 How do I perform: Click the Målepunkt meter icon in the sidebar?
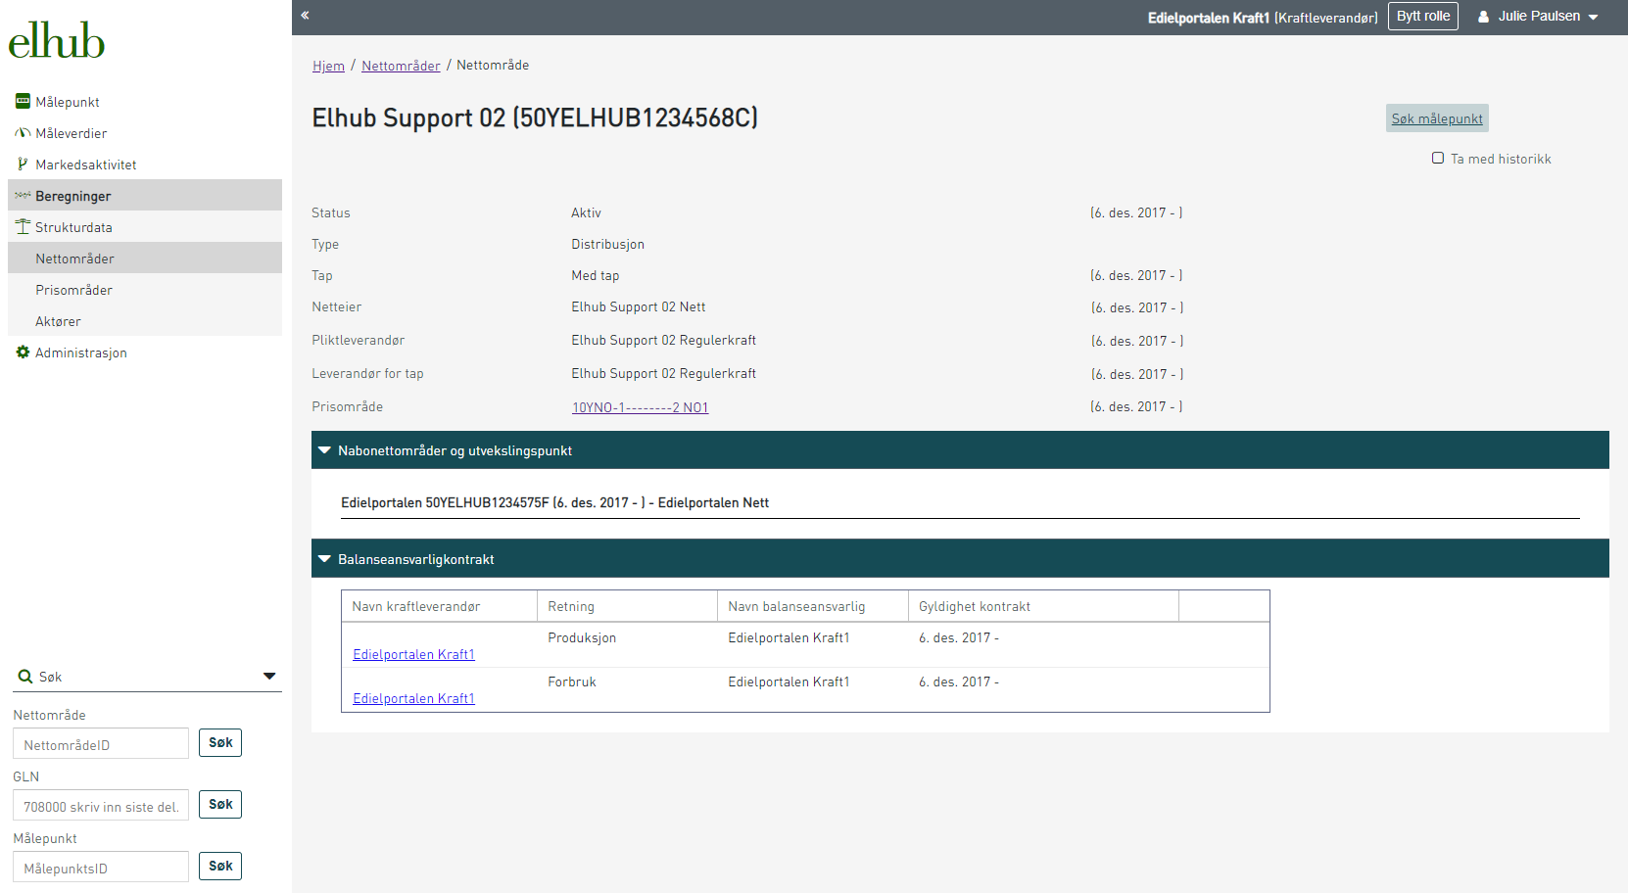click(23, 101)
